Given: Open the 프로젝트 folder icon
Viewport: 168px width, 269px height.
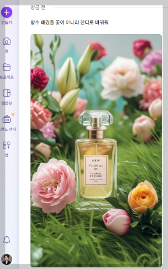Looking at the screenshot, I should [6, 67].
